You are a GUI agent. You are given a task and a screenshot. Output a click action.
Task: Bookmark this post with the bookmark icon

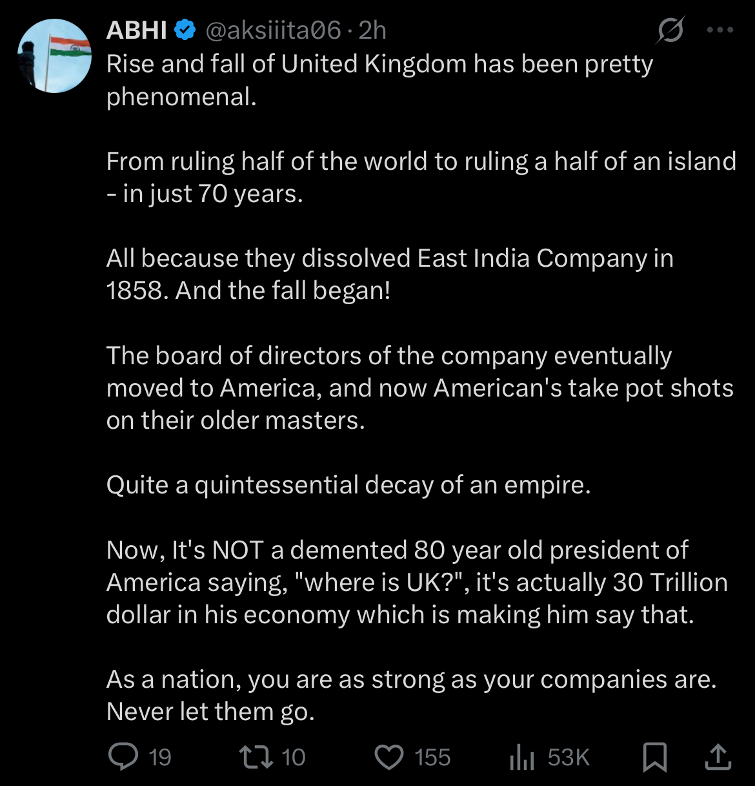(655, 757)
